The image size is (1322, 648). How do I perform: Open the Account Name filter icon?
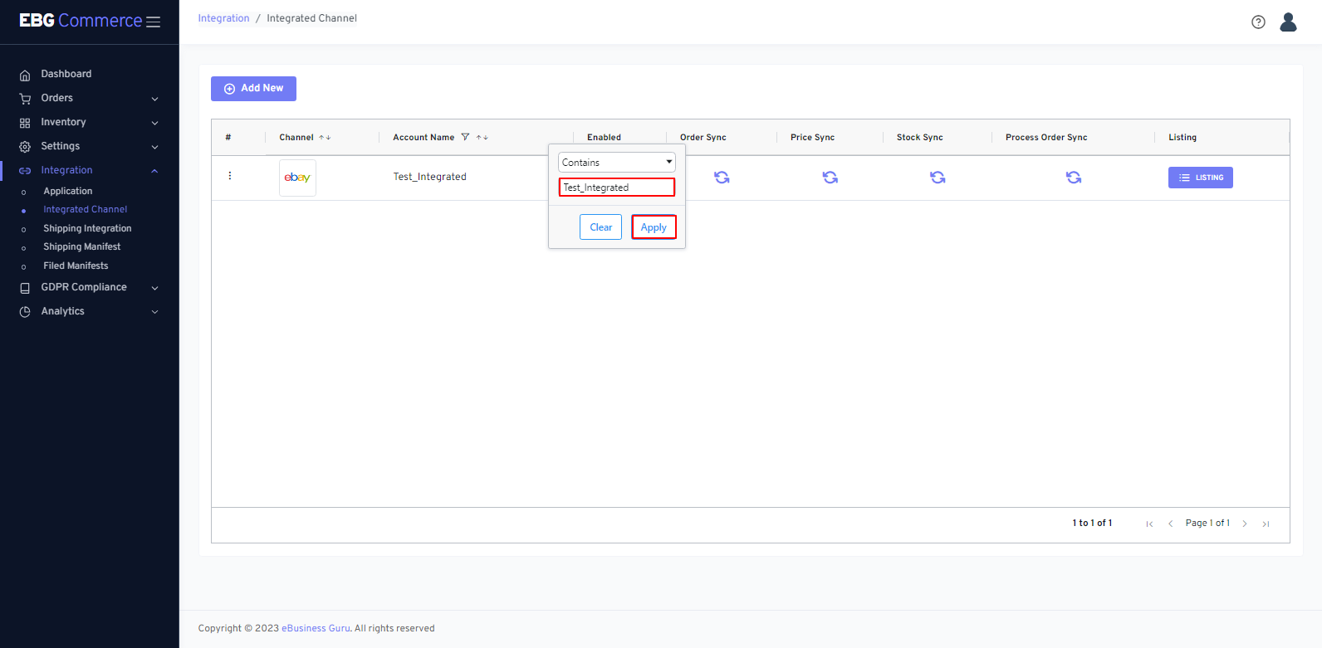(x=465, y=138)
